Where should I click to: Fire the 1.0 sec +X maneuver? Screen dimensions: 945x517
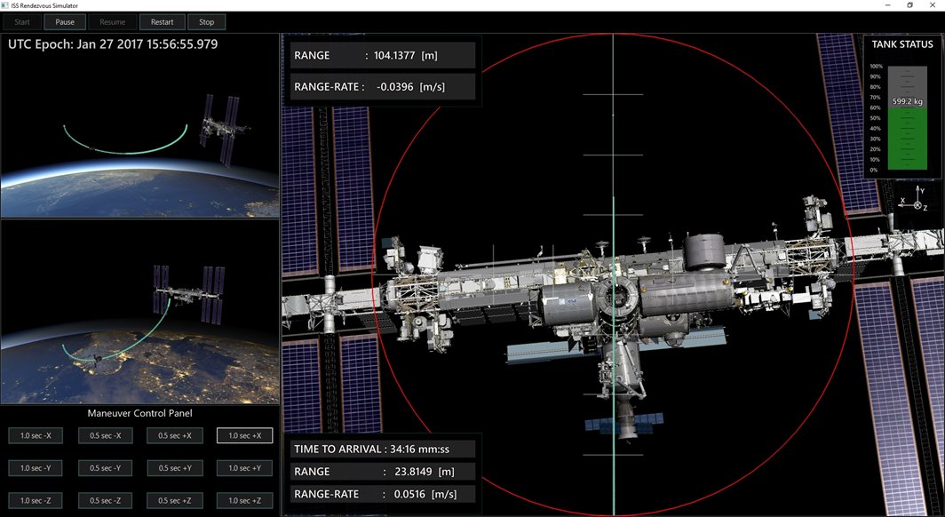point(244,435)
